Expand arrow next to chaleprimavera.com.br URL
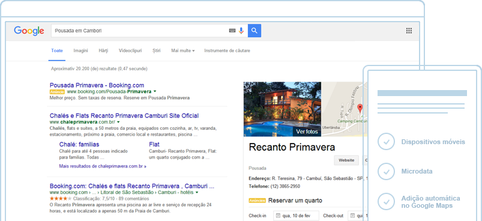 (x=118, y=122)
